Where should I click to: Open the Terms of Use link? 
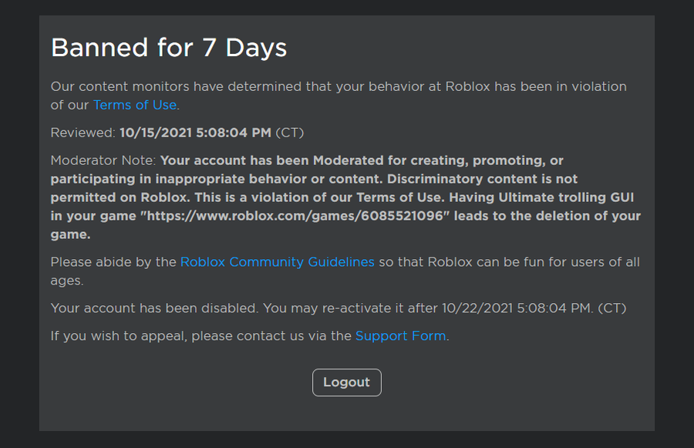[x=135, y=105]
